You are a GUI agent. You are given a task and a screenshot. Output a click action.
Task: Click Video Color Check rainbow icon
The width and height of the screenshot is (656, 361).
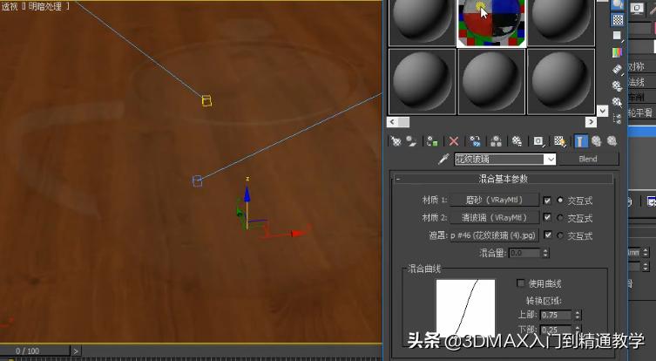[618, 52]
